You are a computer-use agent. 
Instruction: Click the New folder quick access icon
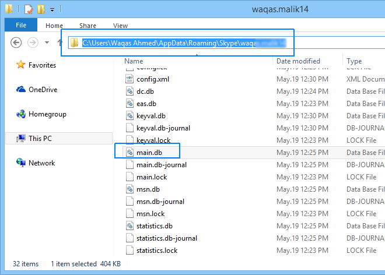(x=41, y=9)
